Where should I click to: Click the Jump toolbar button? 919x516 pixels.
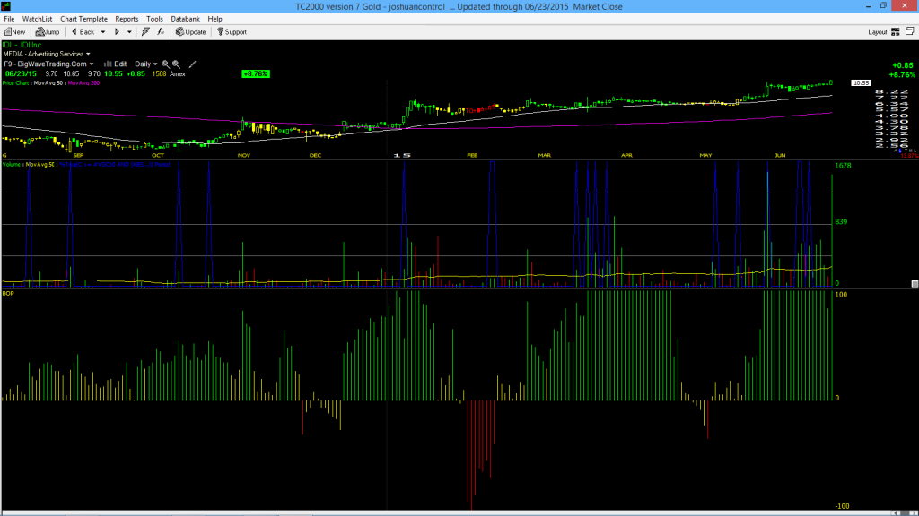tap(48, 32)
